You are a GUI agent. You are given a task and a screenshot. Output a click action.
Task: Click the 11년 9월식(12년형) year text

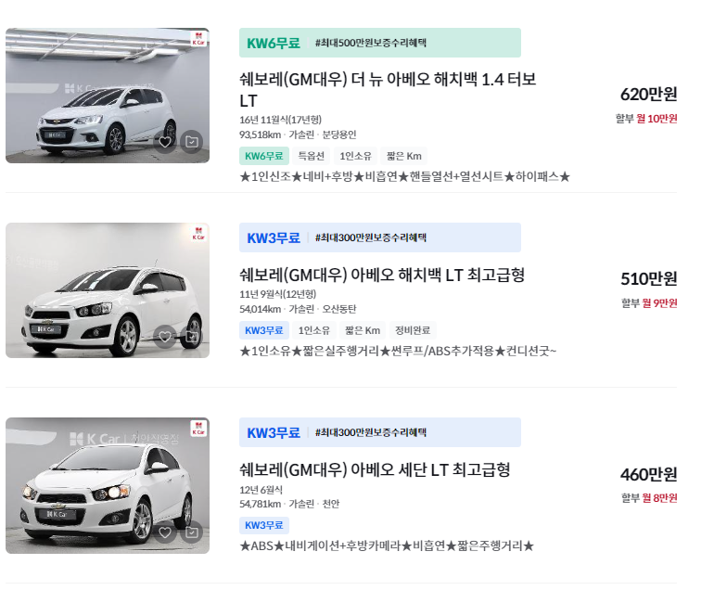(278, 294)
